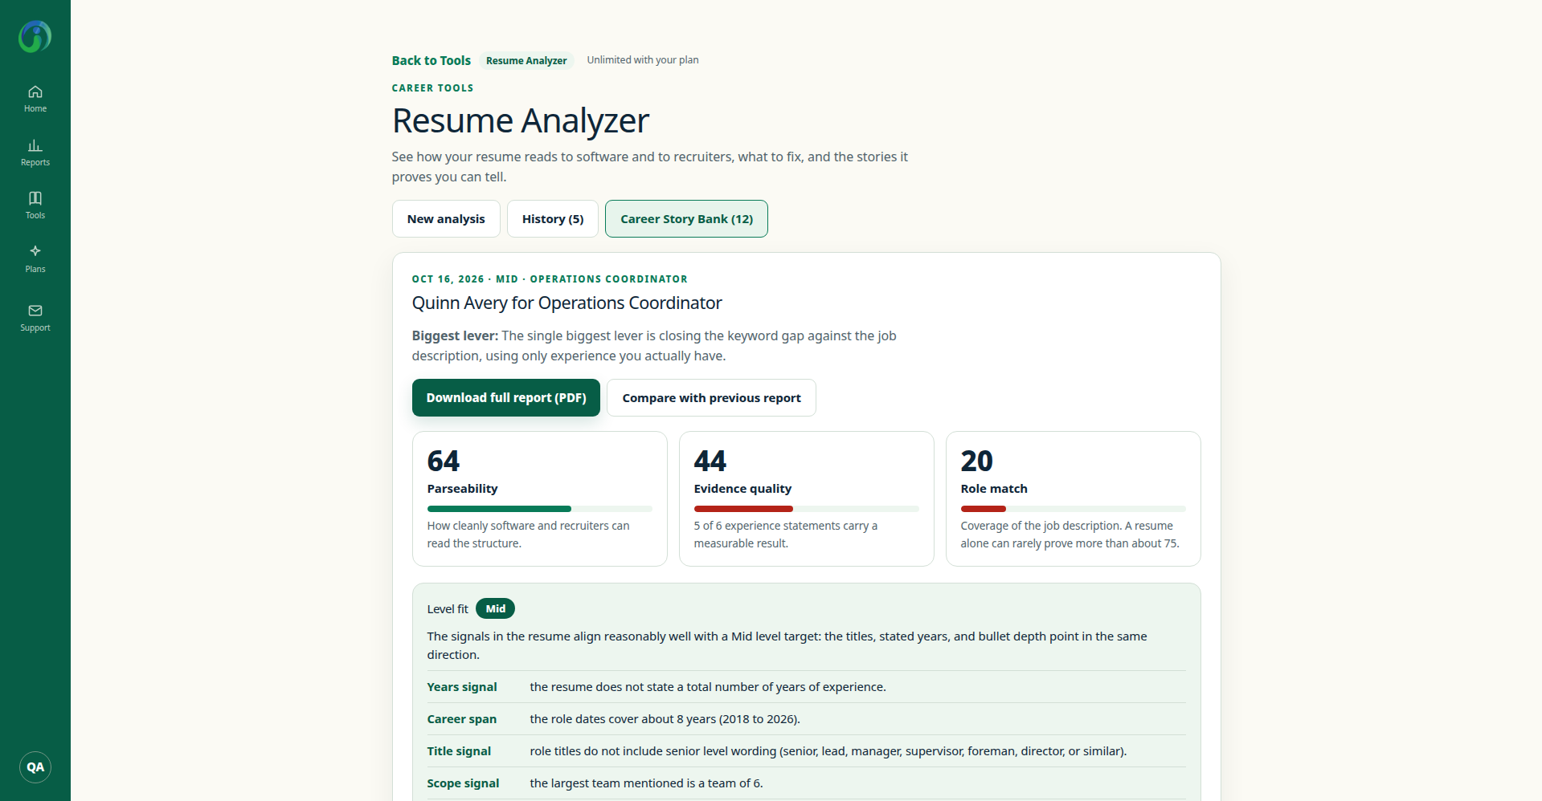This screenshot has height=801, width=1542.
Task: Click the Oct 16, 2026 report date line
Action: [550, 279]
